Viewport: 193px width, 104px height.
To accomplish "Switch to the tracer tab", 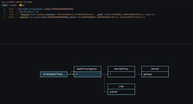I will pyautogui.click(x=5, y=5).
